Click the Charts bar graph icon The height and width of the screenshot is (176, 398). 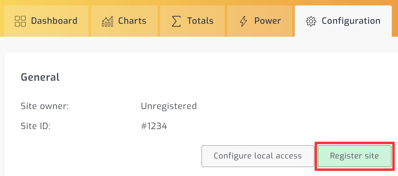click(x=107, y=21)
